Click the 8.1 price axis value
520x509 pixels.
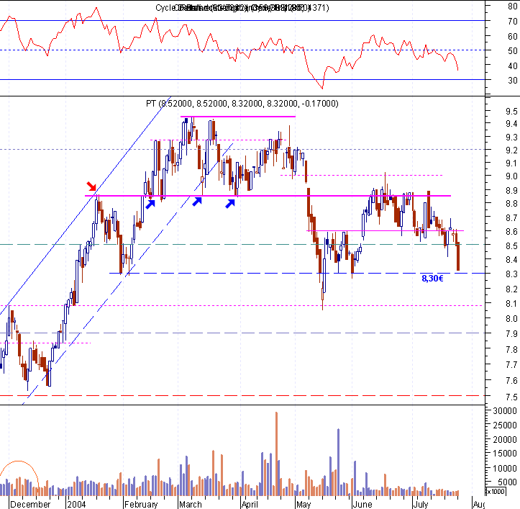click(x=511, y=304)
